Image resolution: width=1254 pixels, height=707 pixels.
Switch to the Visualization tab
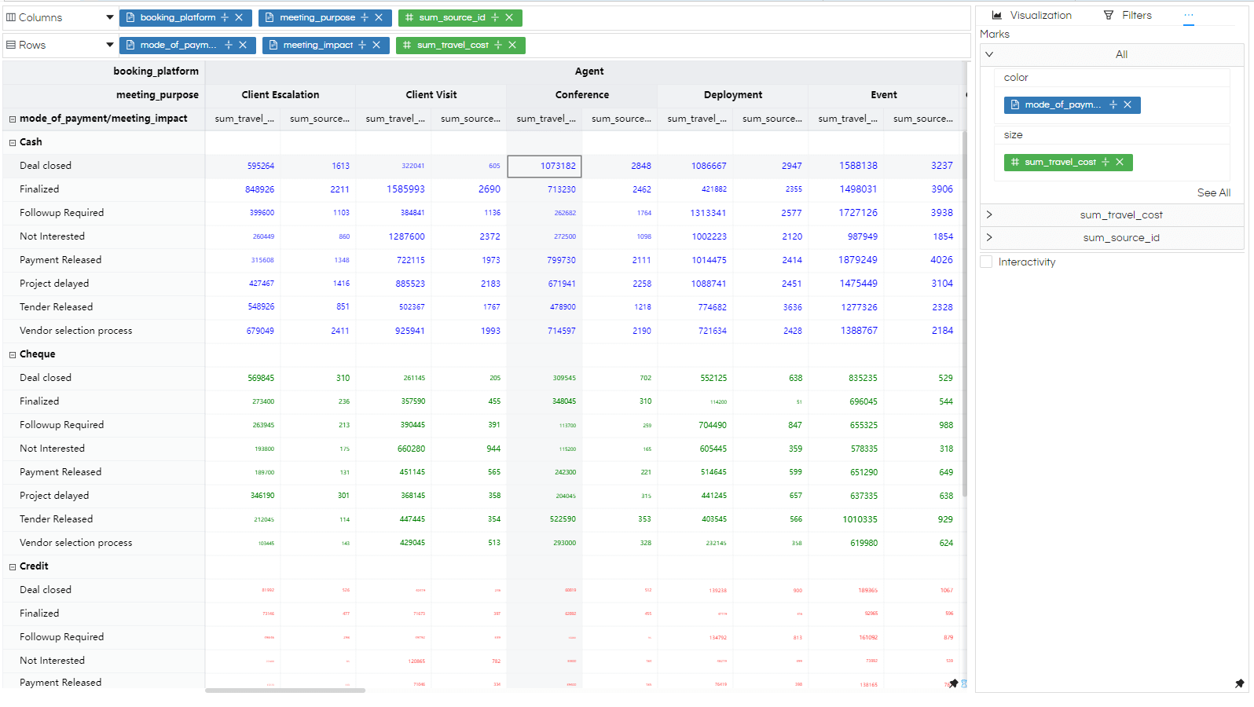(1032, 15)
